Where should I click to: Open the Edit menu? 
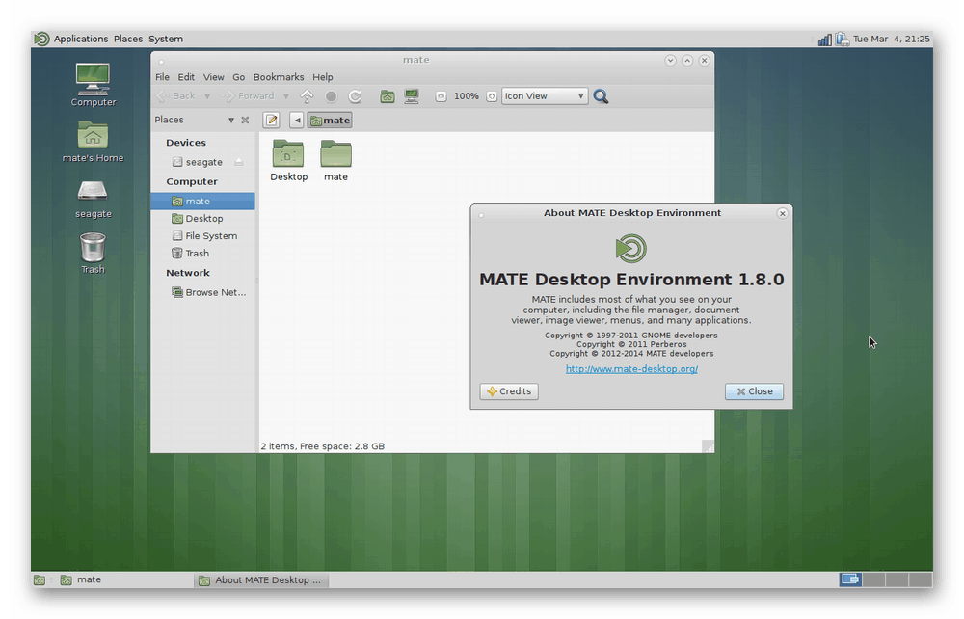click(186, 77)
